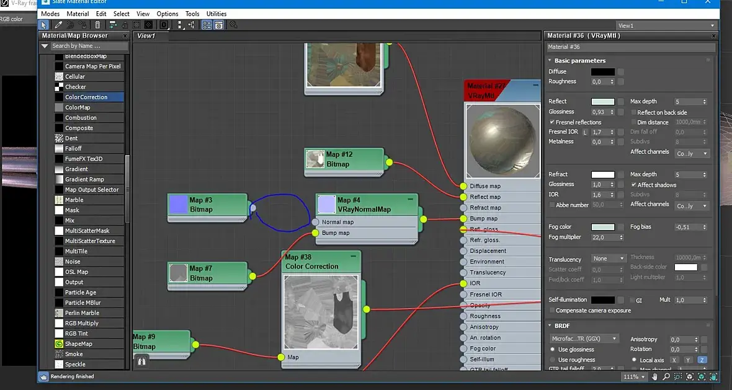
Task: Toggle the Material/Map Browser panel icon
Action: point(207,25)
